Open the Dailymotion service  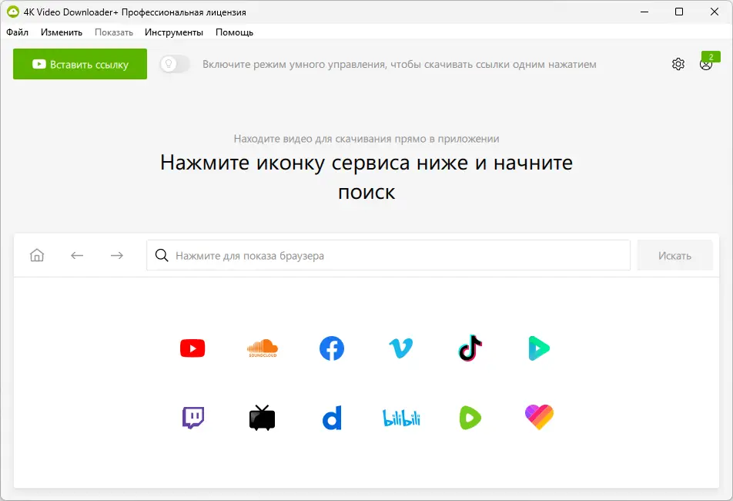(331, 417)
